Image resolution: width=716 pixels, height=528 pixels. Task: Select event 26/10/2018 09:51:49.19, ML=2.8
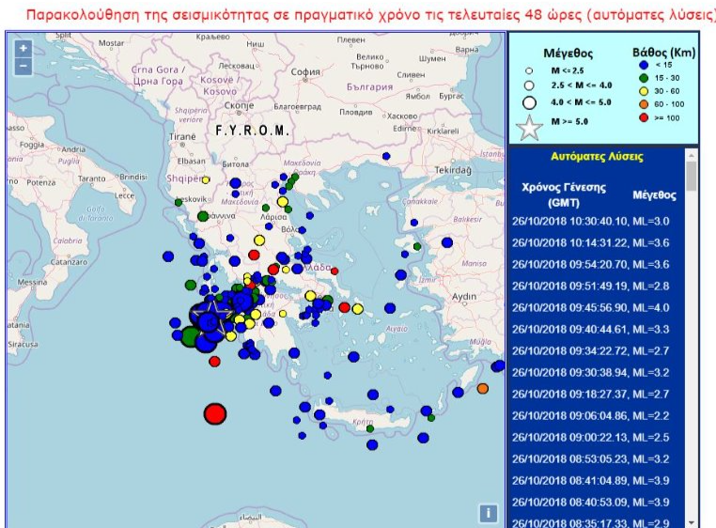[590, 286]
